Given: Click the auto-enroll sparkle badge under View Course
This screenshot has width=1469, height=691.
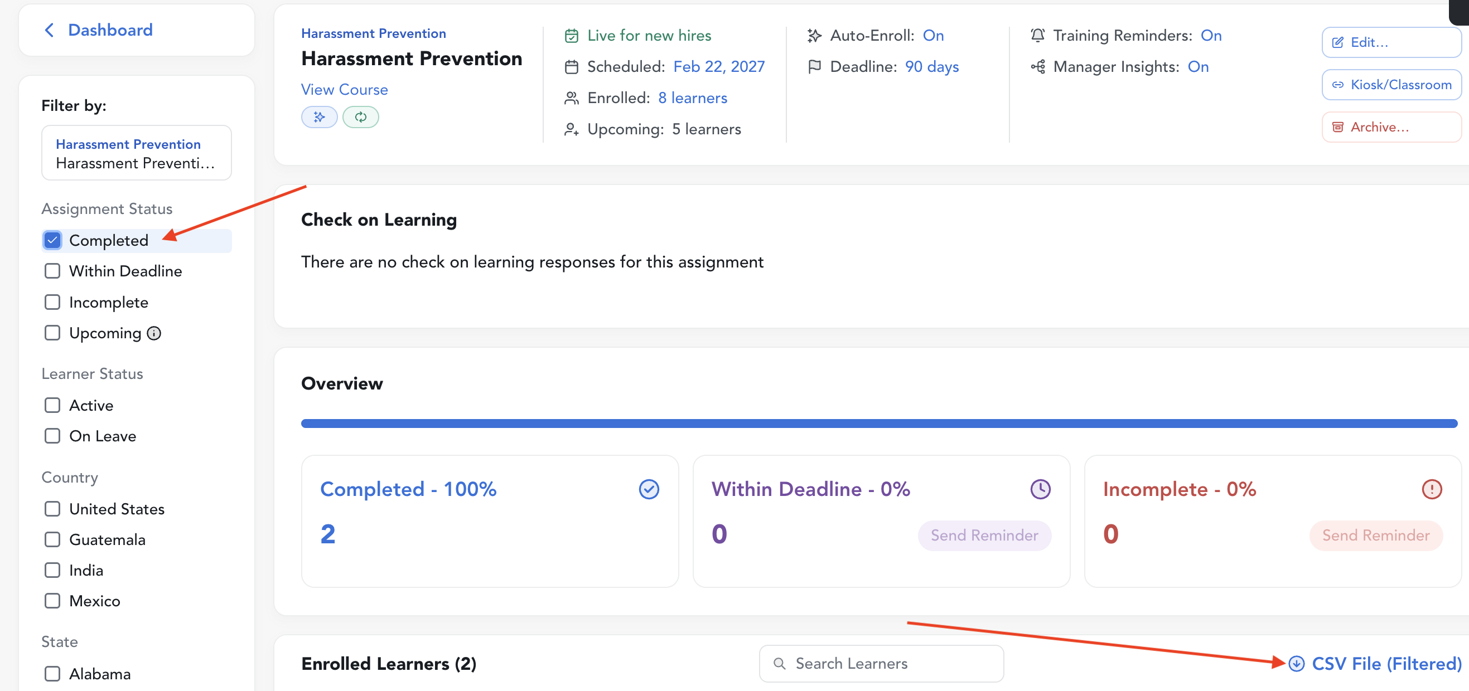Looking at the screenshot, I should (319, 118).
